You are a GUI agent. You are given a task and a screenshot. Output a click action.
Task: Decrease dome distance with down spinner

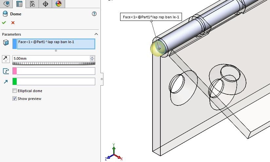[x=92, y=60]
